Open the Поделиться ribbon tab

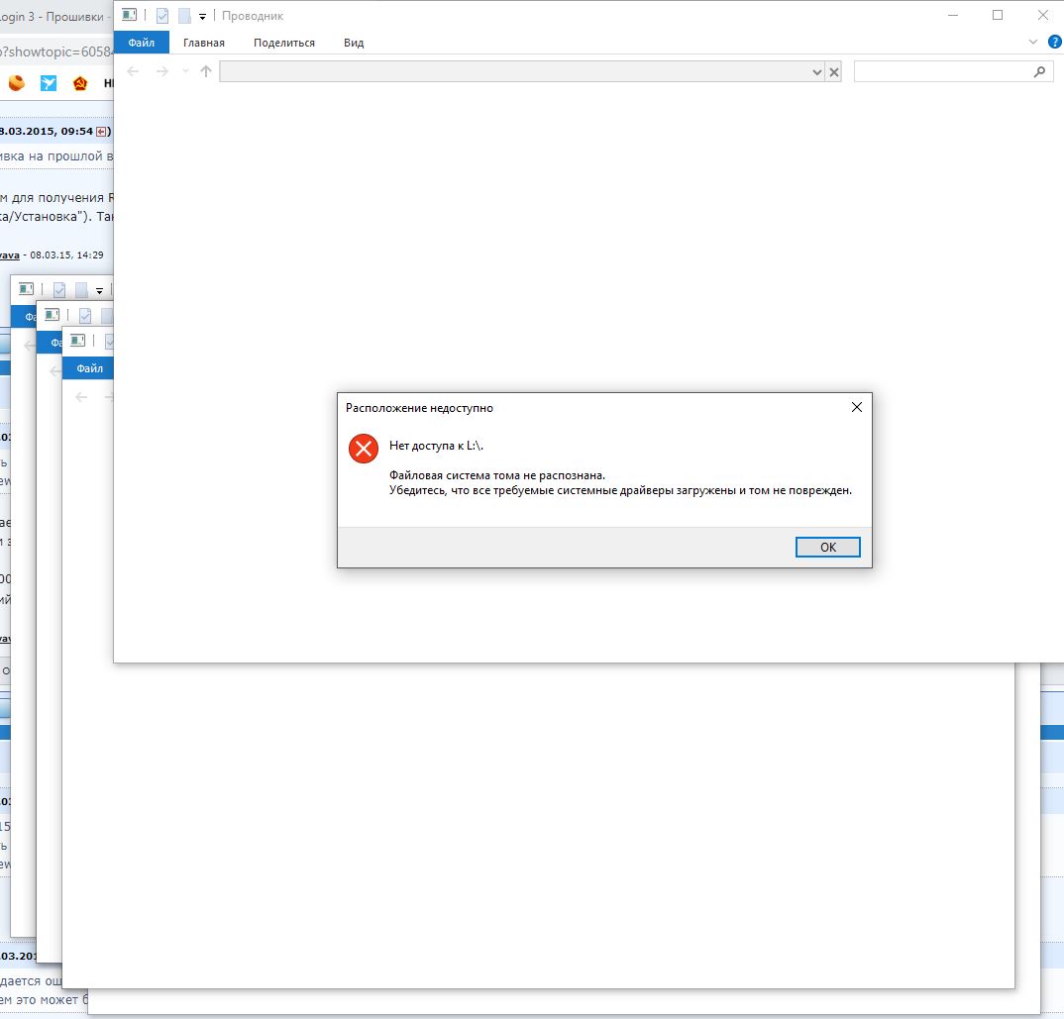pyautogui.click(x=283, y=43)
